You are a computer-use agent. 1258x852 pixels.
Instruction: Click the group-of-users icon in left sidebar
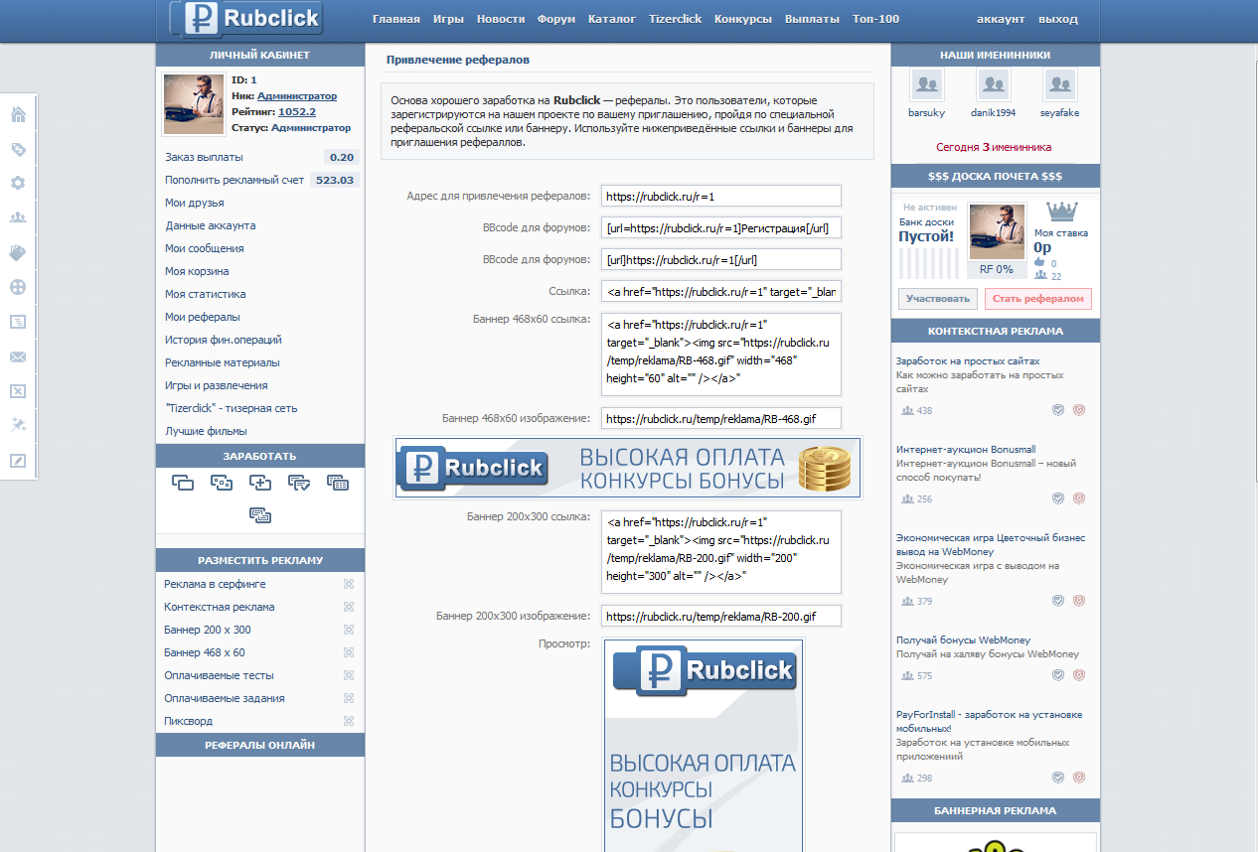click(x=18, y=217)
